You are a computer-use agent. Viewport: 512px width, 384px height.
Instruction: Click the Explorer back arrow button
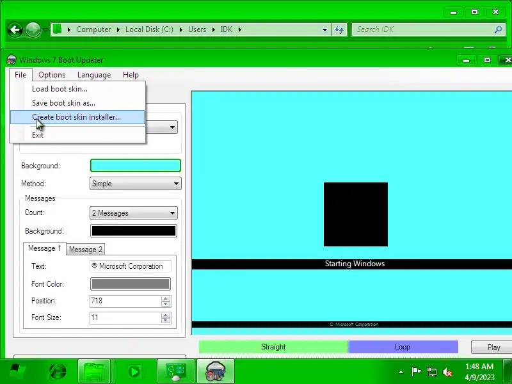pos(15,30)
